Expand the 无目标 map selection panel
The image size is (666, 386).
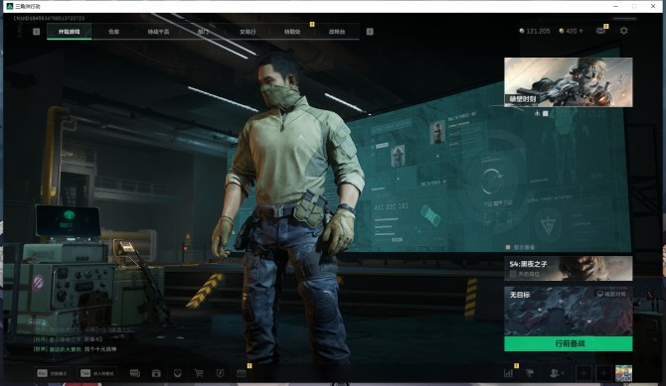569,311
